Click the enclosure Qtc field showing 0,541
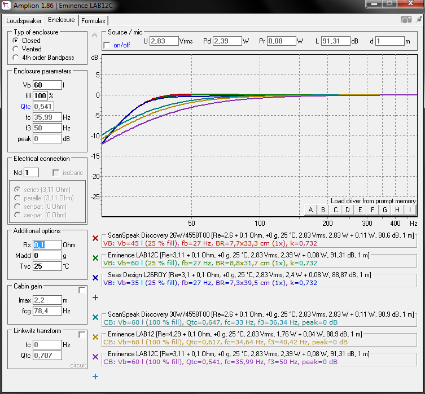 (43, 107)
